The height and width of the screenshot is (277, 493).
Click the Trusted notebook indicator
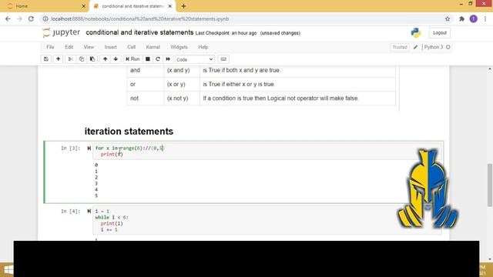click(400, 47)
